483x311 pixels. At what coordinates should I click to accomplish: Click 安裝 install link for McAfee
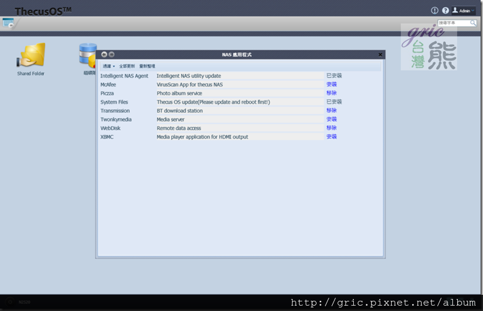click(332, 85)
